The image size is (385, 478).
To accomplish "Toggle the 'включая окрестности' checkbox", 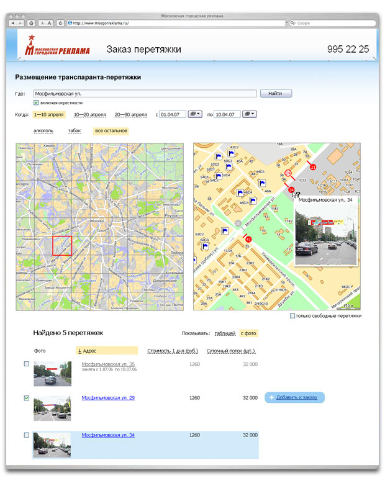I will point(37,102).
